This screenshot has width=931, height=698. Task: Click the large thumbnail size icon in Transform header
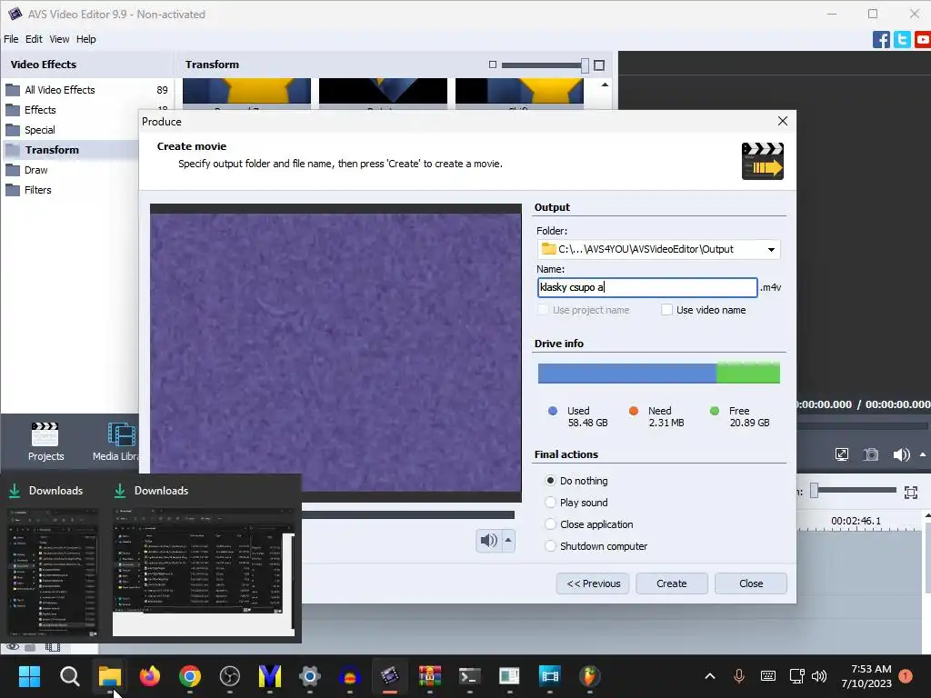[599, 65]
